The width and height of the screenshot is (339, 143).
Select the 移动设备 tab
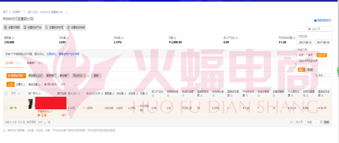[x=34, y=85]
